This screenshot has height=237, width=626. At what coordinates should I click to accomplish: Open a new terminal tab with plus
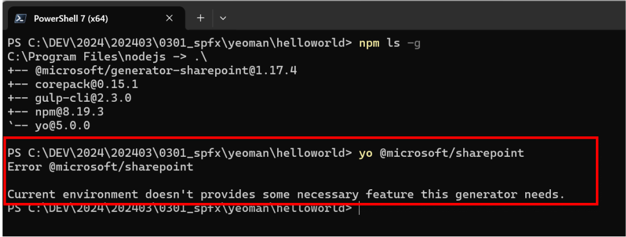pyautogui.click(x=200, y=18)
